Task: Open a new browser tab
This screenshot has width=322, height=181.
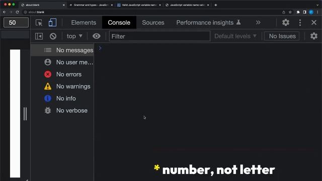Action: pyautogui.click(x=216, y=5)
